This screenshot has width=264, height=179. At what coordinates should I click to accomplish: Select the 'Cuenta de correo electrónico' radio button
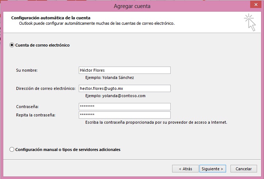coord(12,45)
